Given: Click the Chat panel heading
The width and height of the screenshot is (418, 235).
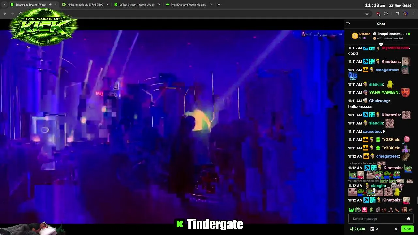Looking at the screenshot, I should pyautogui.click(x=381, y=24).
